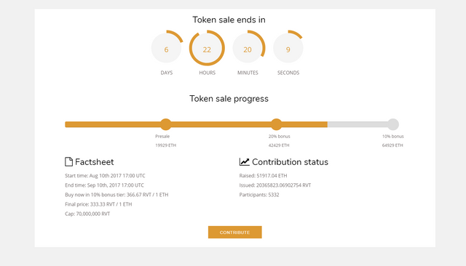Click the orange CONTRIBUTE button
This screenshot has width=466, height=266.
point(234,232)
